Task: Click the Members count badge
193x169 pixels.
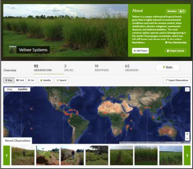Action: click(x=176, y=11)
